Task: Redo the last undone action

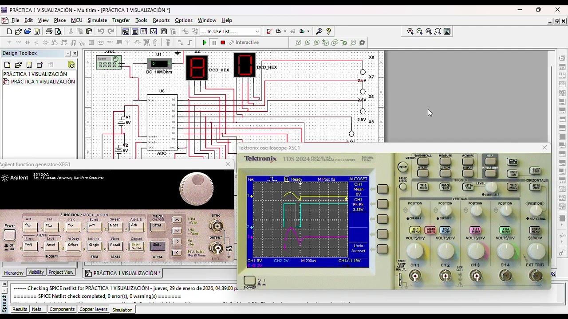Action: 111,31
